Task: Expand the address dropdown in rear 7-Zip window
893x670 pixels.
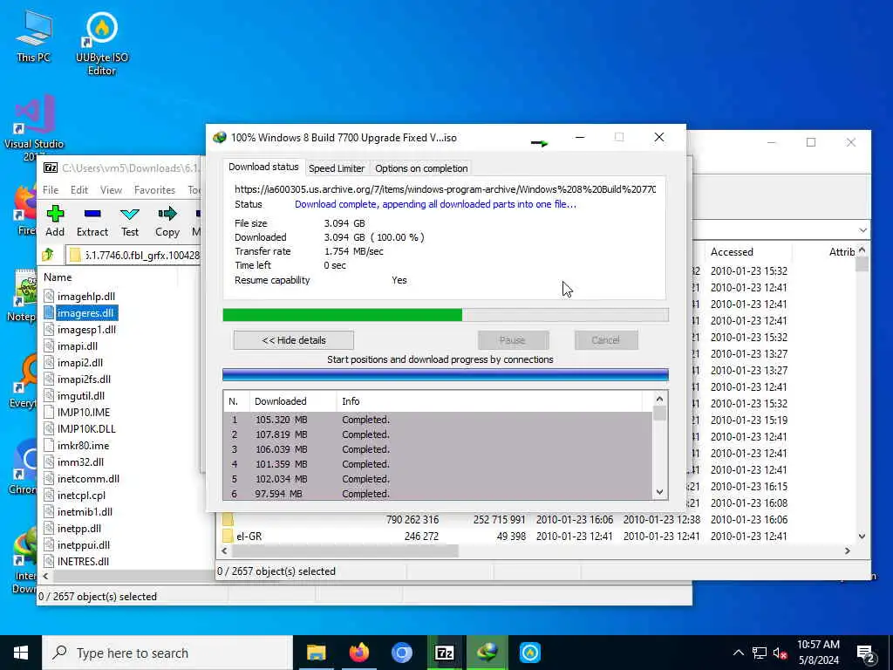Action: (x=862, y=230)
